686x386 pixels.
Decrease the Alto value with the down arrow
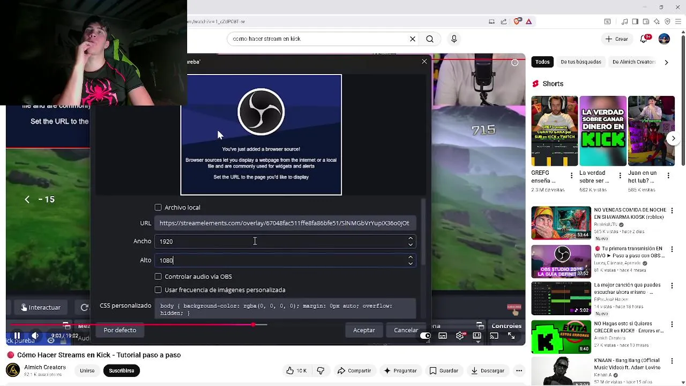click(411, 263)
